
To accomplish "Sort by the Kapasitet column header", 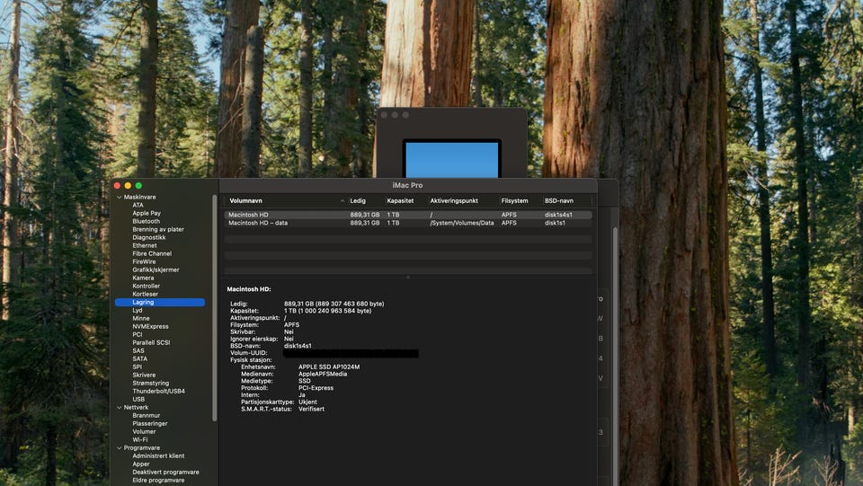I will pos(401,200).
